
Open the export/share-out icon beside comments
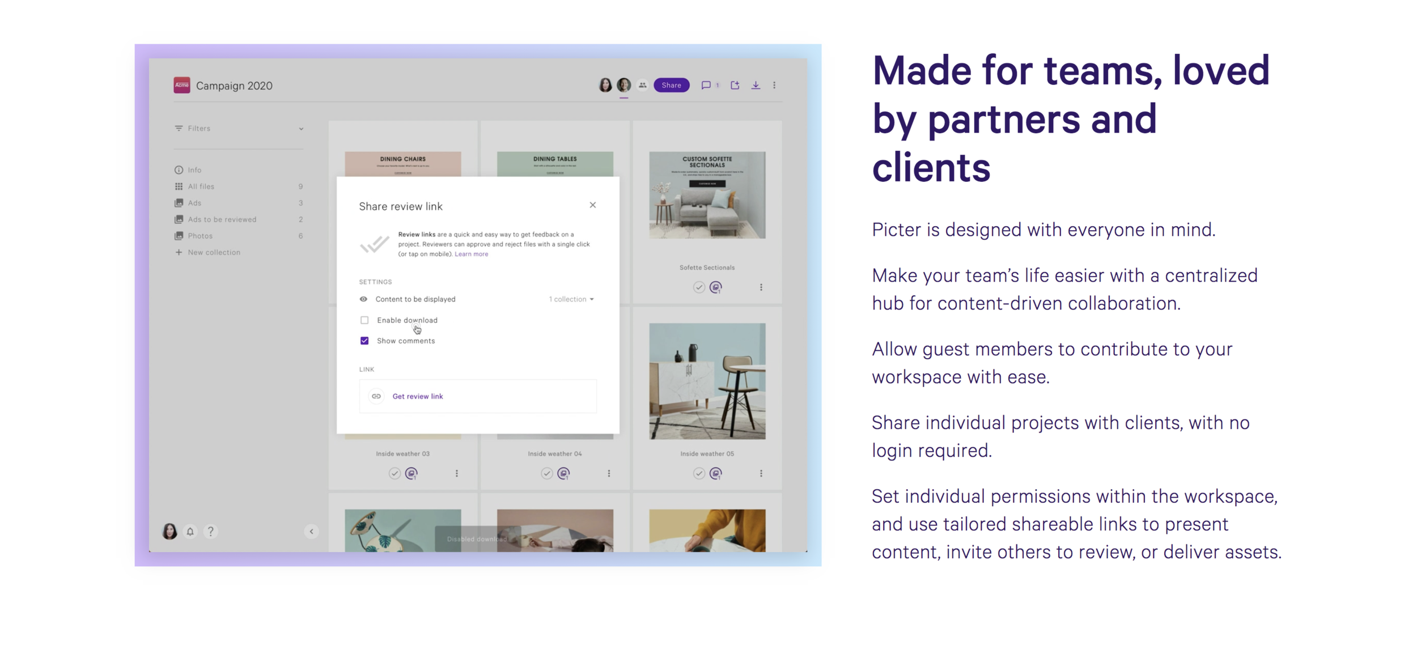click(x=735, y=85)
